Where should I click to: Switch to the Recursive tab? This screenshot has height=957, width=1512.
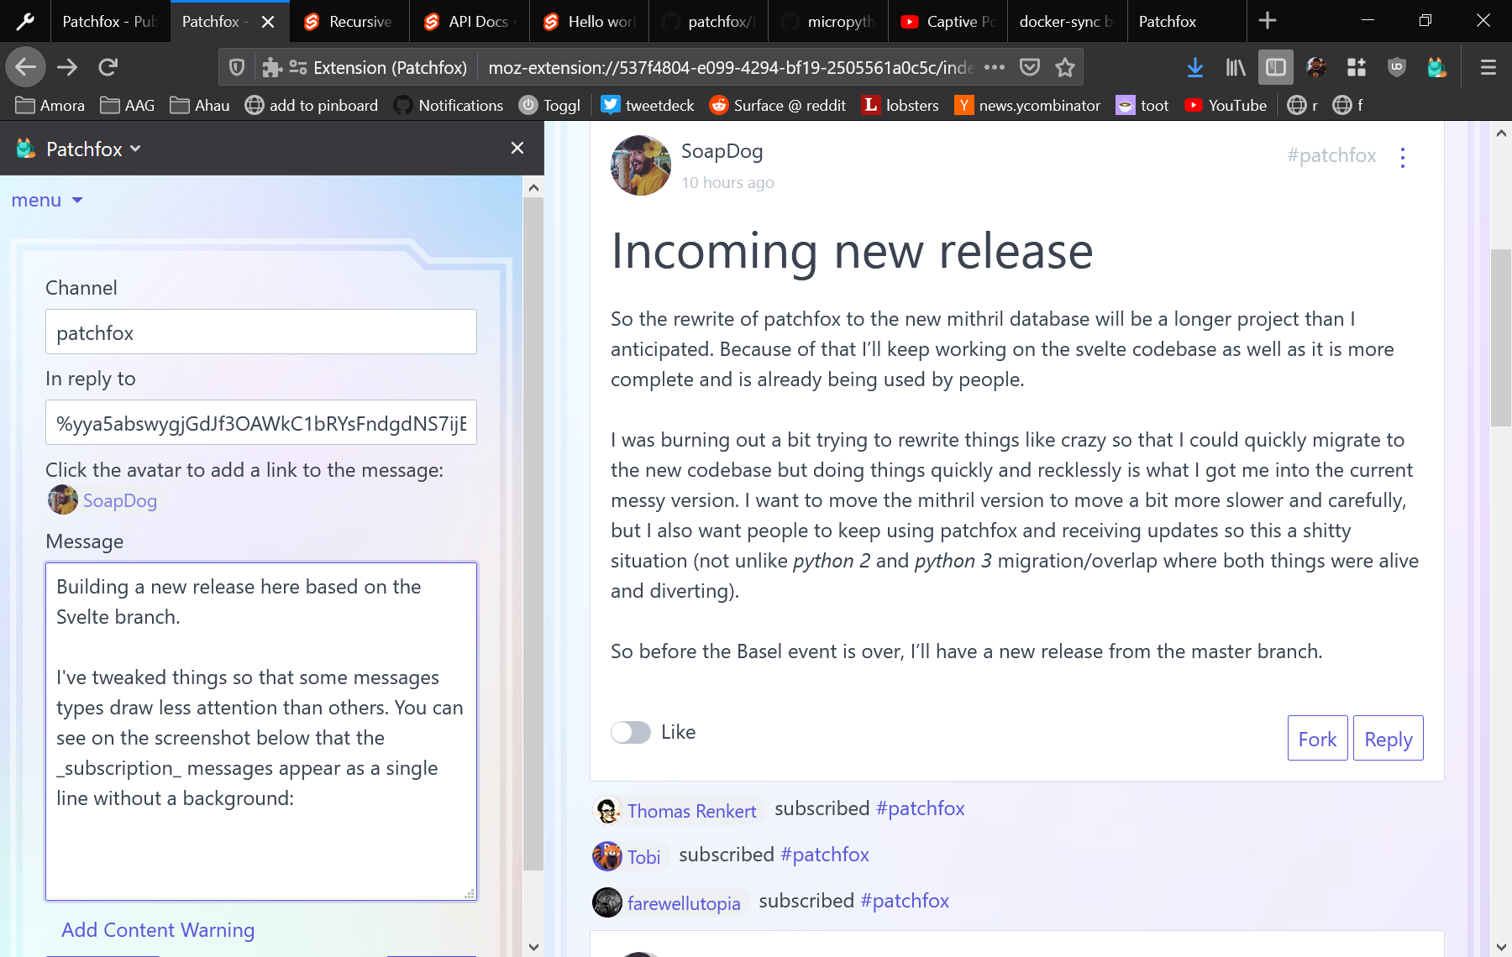[349, 21]
